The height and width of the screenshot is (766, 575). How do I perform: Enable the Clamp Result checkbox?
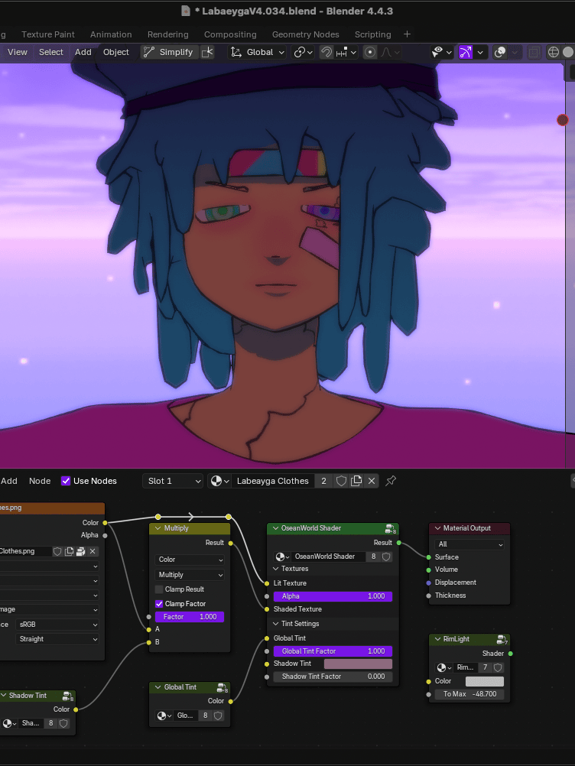159,589
